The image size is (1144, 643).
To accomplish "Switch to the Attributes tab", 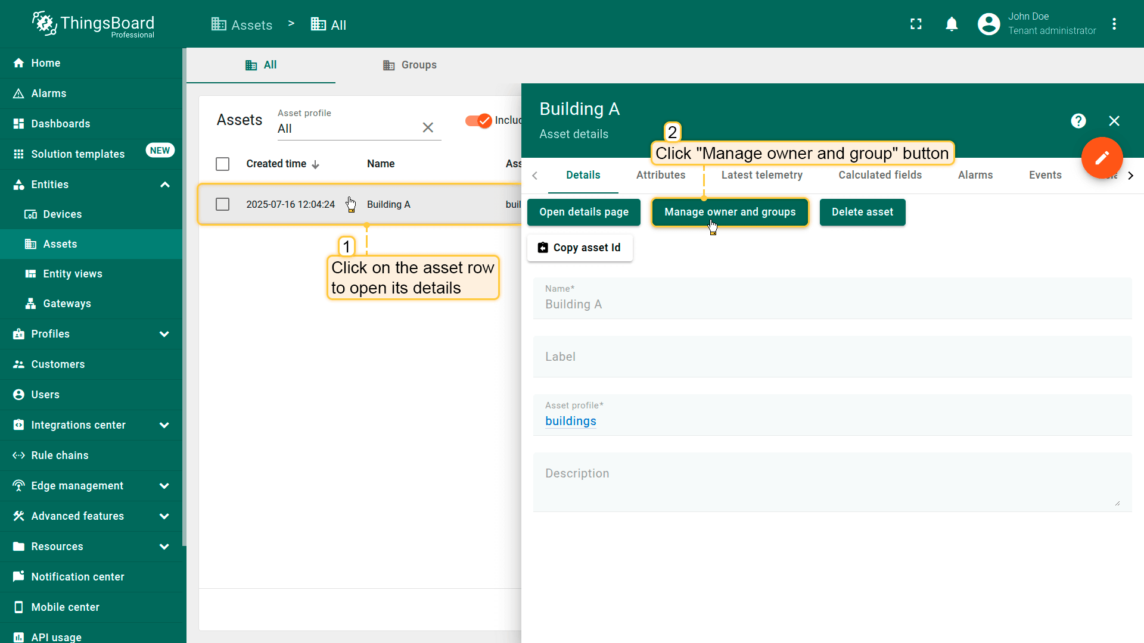I will point(660,175).
